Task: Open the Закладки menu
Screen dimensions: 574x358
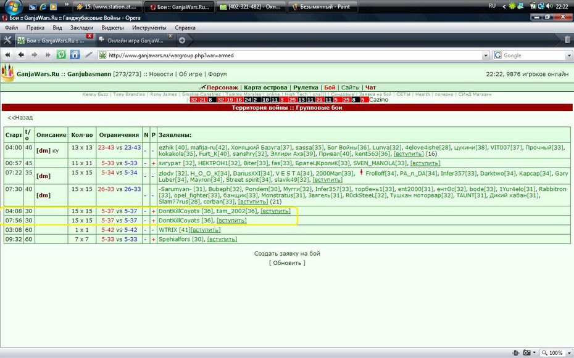Action: pyautogui.click(x=81, y=28)
